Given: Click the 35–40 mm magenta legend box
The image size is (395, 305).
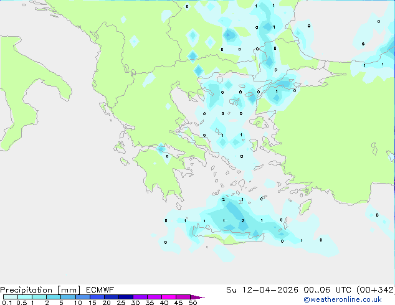Looking at the screenshot, I should pyautogui.click(x=155, y=297).
